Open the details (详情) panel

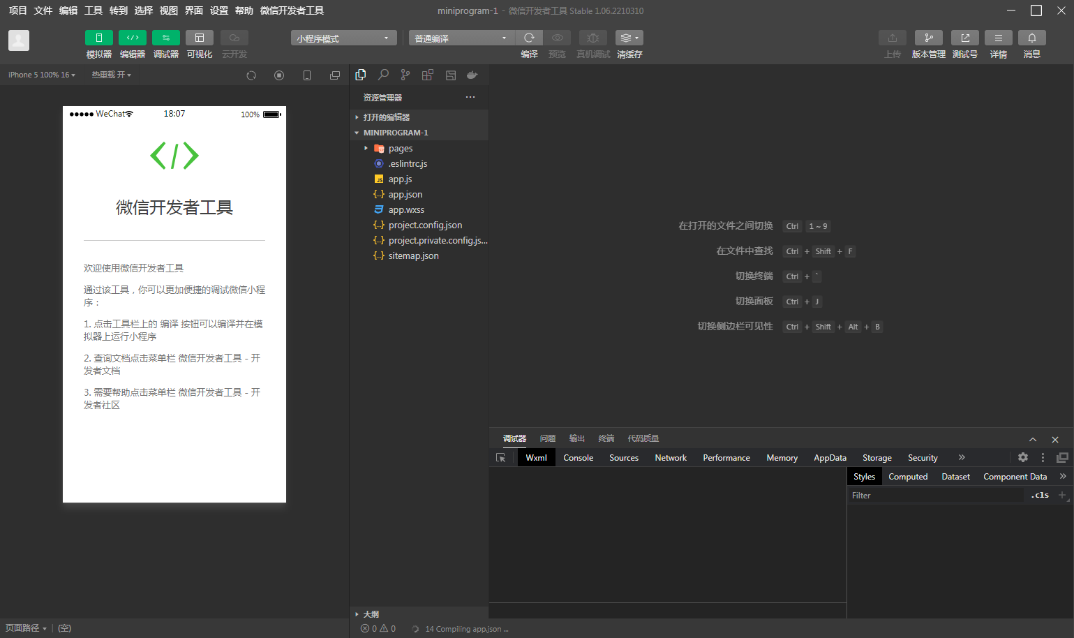(999, 38)
